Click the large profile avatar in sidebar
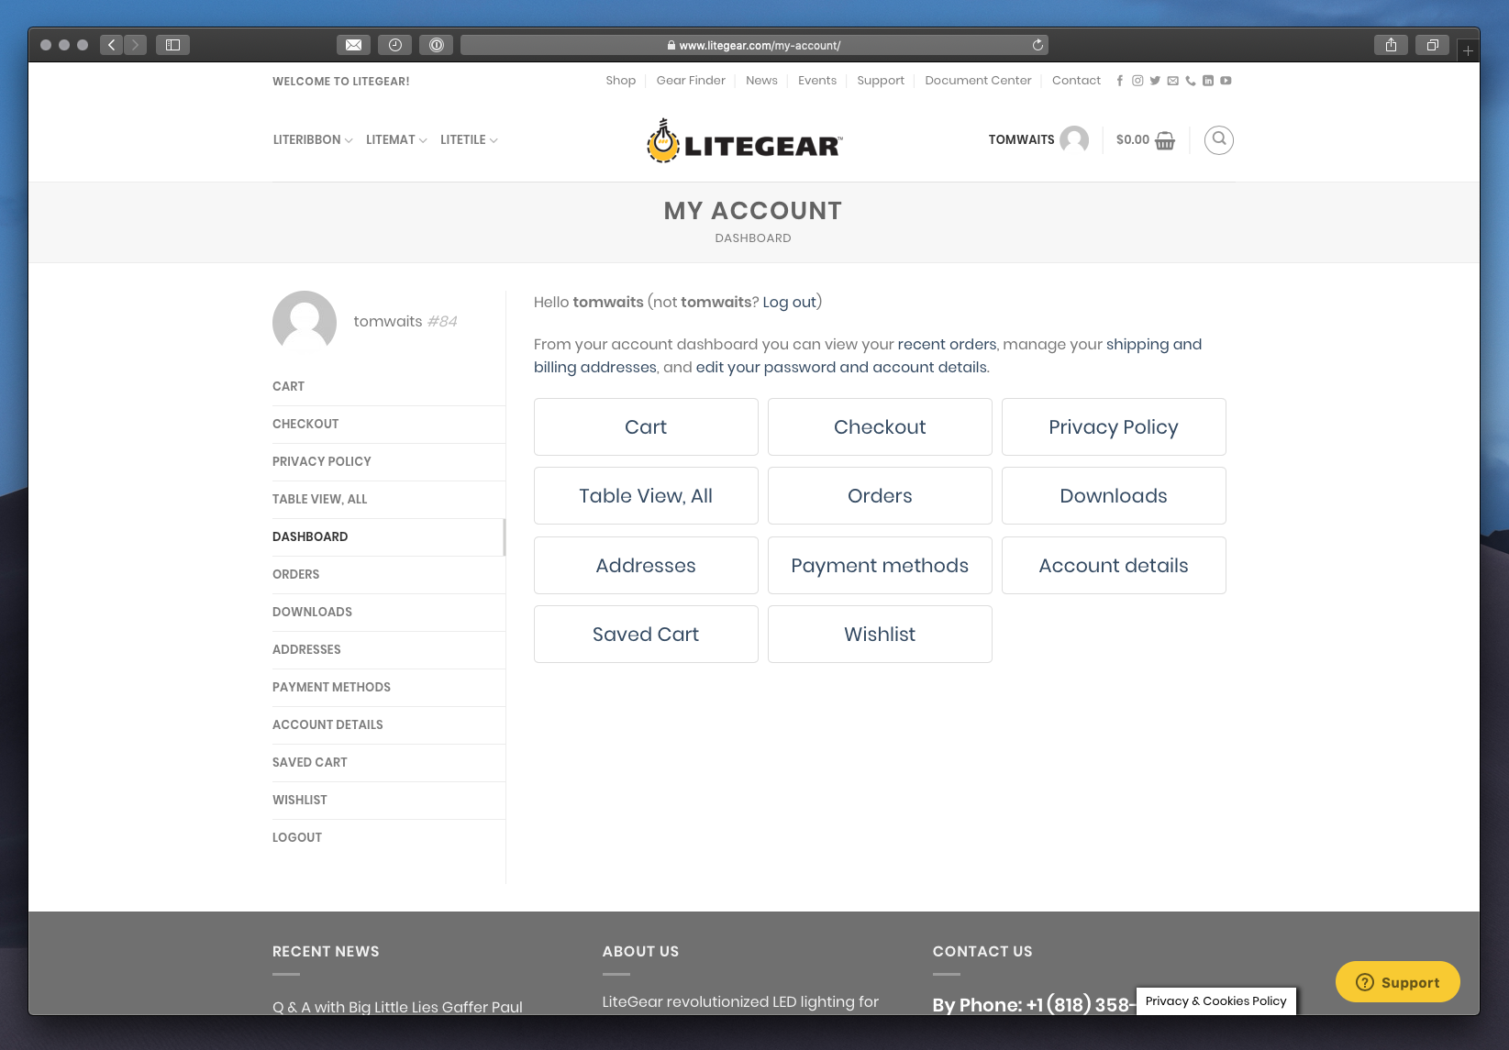1509x1050 pixels. point(305,322)
